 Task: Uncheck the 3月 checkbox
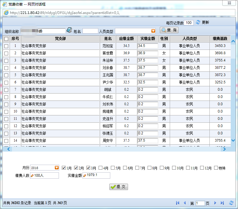(88, 168)
